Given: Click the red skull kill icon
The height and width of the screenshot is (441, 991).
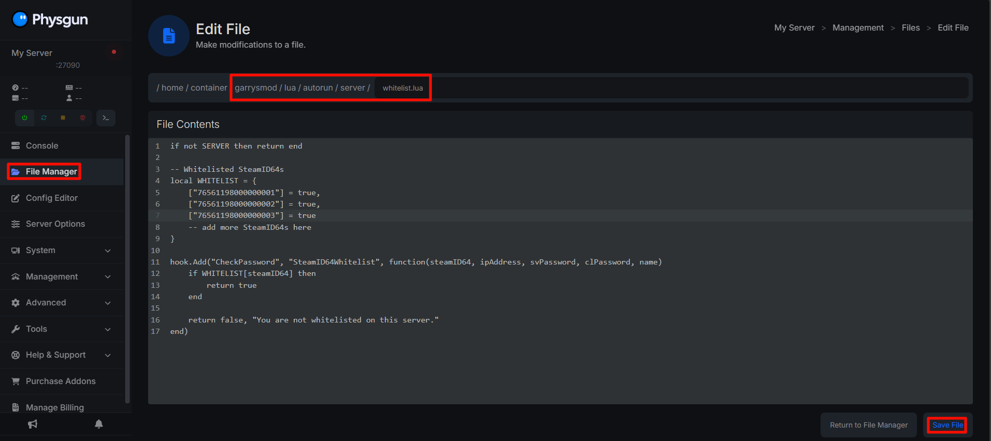Looking at the screenshot, I should 82,118.
